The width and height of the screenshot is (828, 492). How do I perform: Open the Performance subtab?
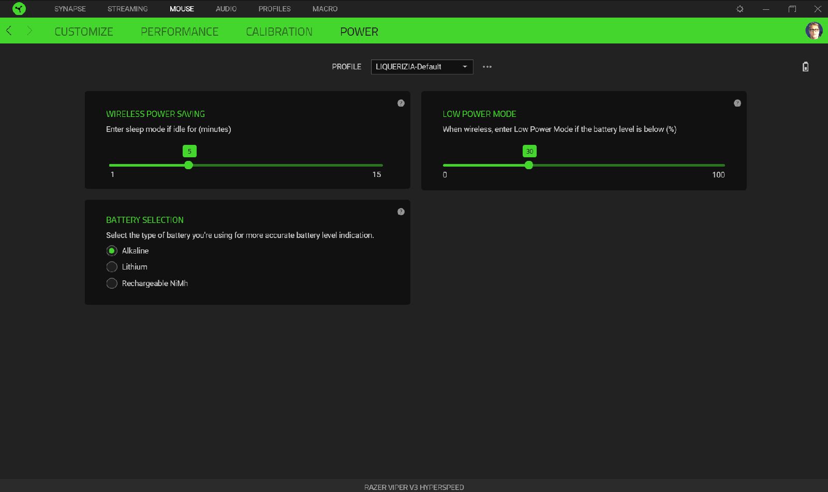point(180,32)
